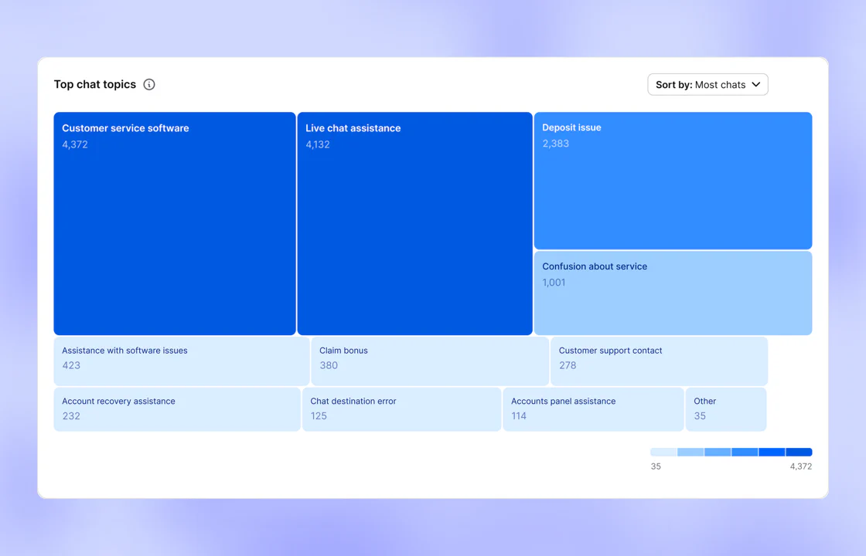Expand the sort dropdown chevron arrow

pyautogui.click(x=756, y=84)
